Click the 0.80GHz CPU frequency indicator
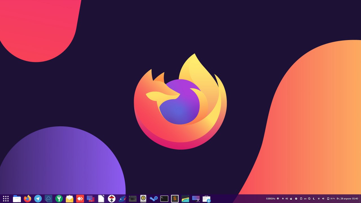The image size is (361, 203). click(271, 199)
